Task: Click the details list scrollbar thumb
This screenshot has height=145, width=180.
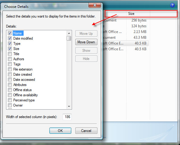Action: tap(69, 38)
